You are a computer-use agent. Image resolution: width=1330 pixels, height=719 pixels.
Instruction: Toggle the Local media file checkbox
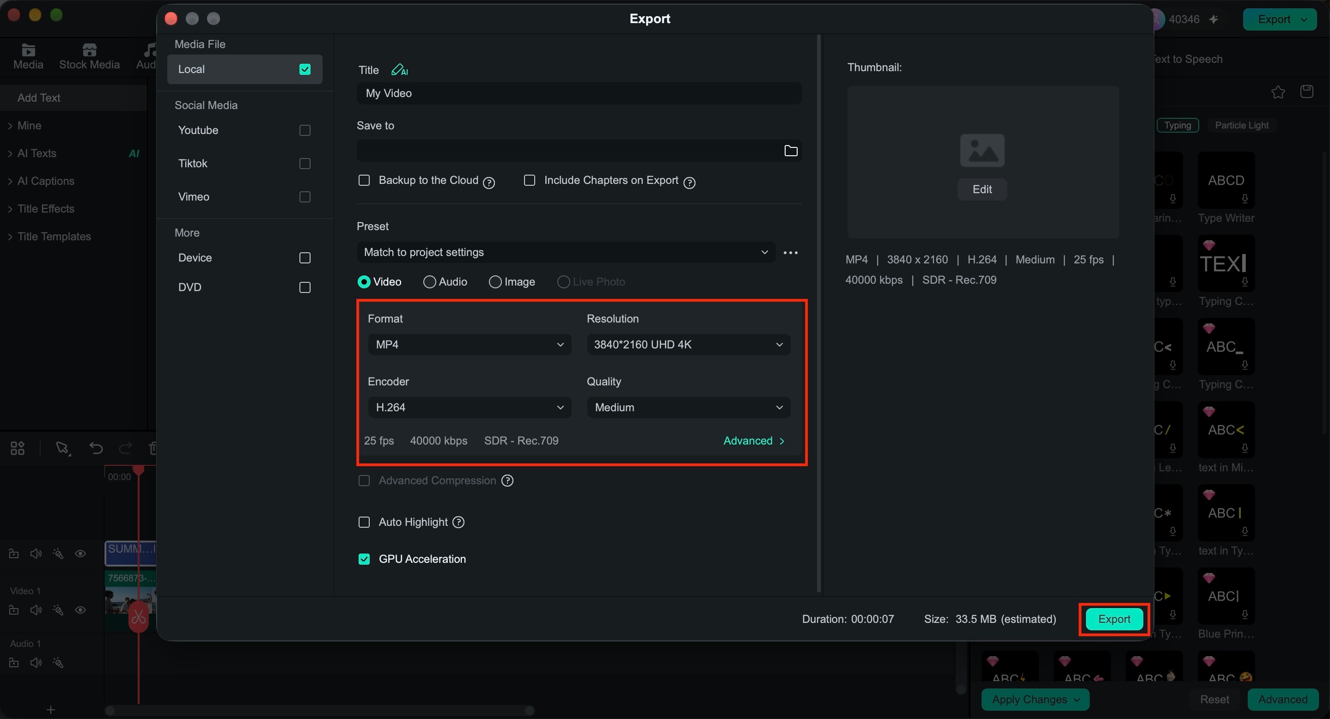(x=305, y=69)
